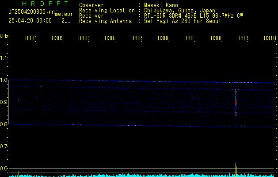Click the 0307 time axis label
The height and width of the screenshot is (177, 278).
(x=190, y=38)
